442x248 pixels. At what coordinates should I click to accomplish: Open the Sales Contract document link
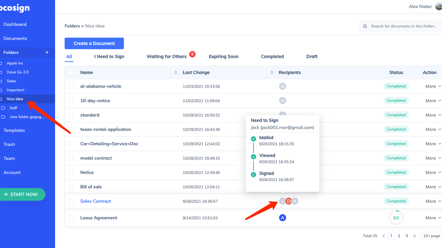96,201
